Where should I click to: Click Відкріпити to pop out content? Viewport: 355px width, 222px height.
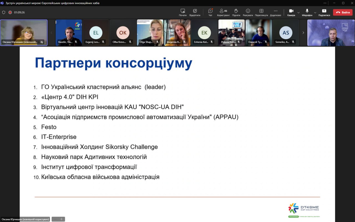195,12
